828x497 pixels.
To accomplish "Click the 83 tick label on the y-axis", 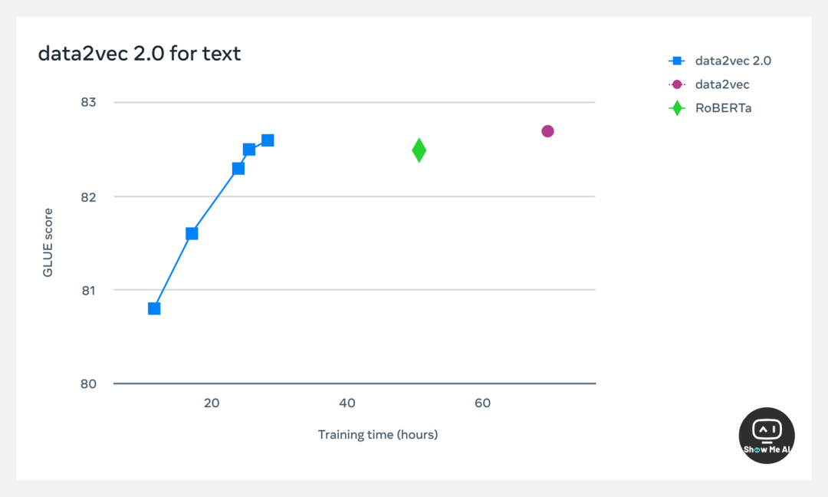I will coord(89,103).
